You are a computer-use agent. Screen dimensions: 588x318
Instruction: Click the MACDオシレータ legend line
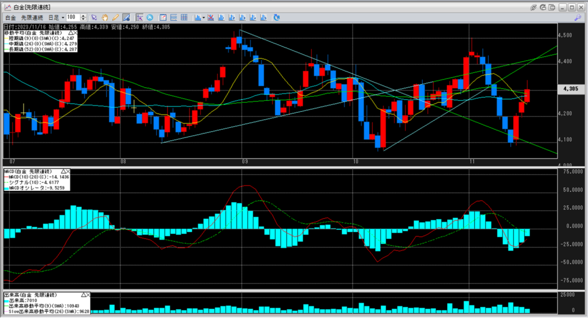point(34,188)
